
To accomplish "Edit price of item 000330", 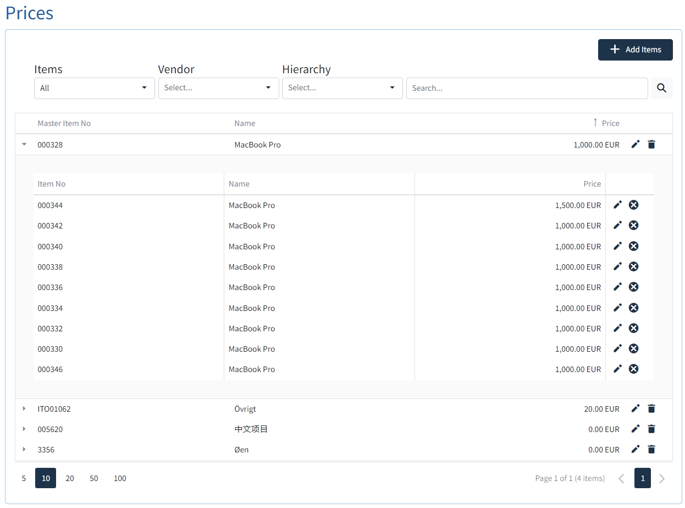I will coord(617,348).
